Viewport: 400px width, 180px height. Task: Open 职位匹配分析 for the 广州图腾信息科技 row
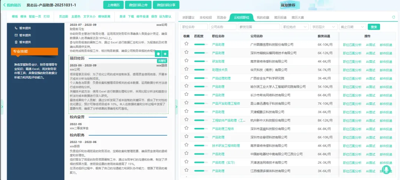(x=352, y=45)
